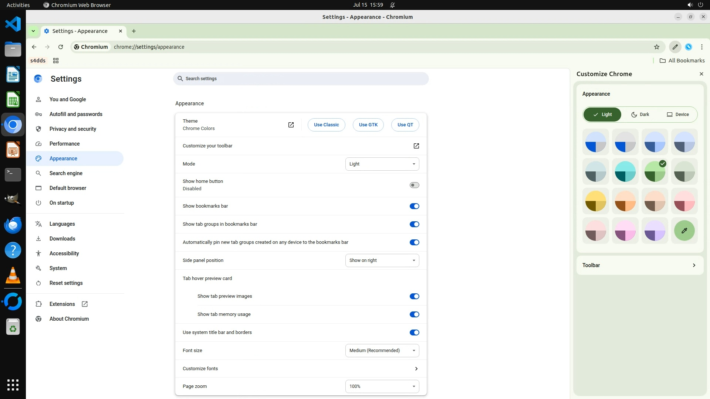Close the Customize Chrome side panel
This screenshot has width=710, height=399.
tap(701, 74)
